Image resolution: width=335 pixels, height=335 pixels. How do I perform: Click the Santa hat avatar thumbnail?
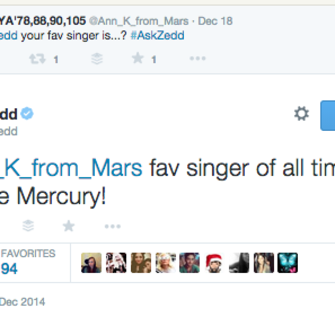(214, 263)
